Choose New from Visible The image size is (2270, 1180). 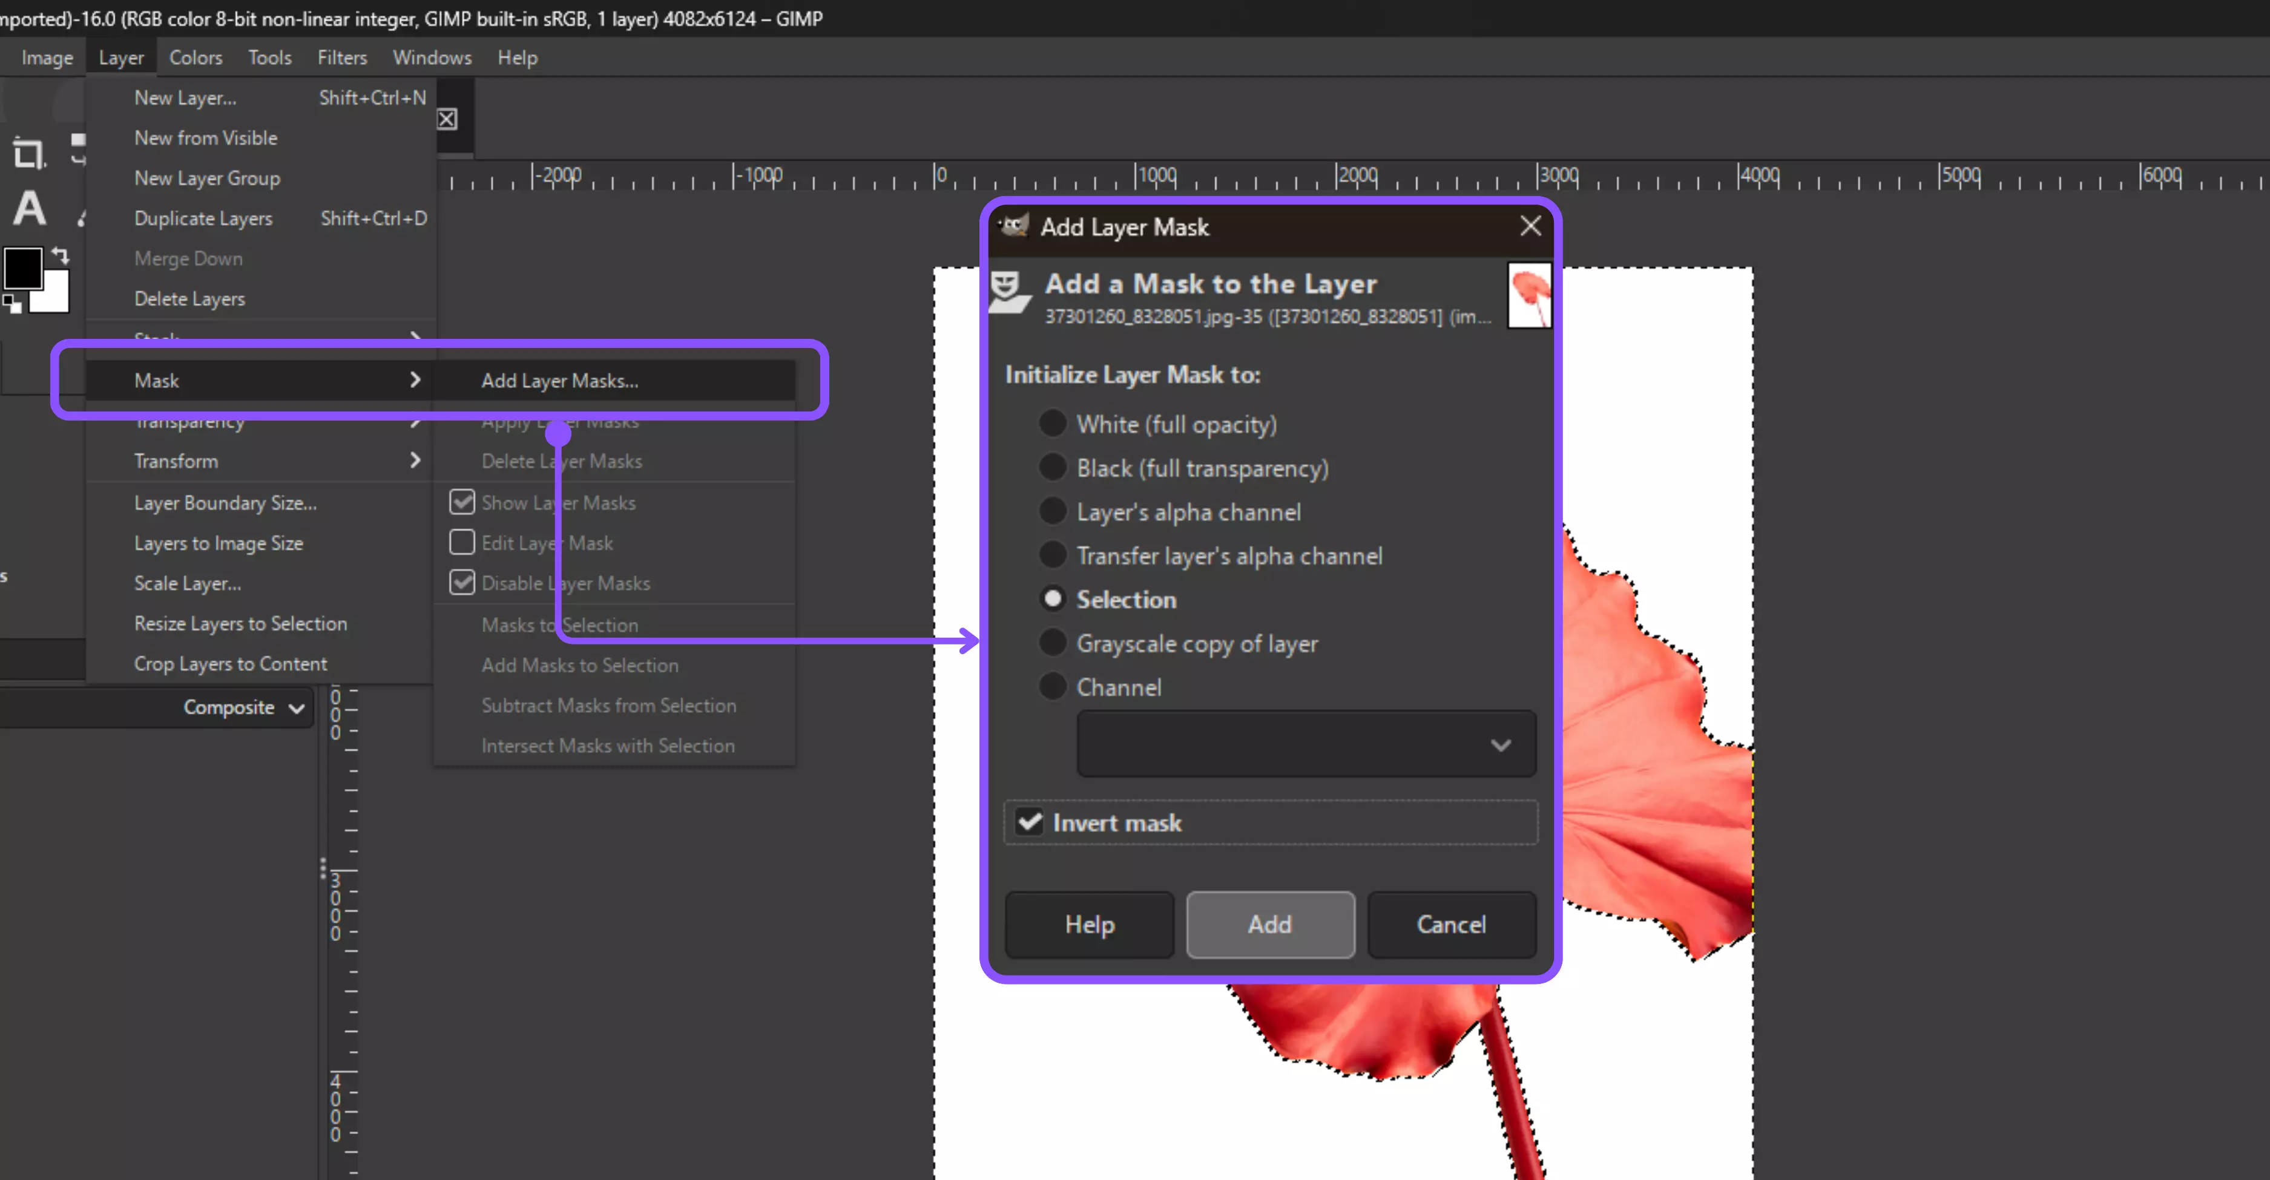coord(262,138)
